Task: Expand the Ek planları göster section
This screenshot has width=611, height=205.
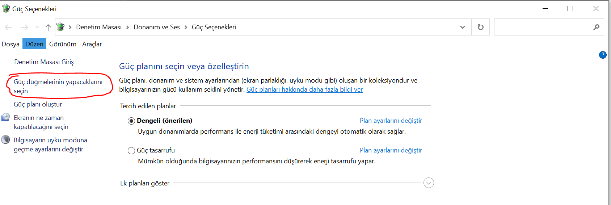Action: [x=429, y=183]
